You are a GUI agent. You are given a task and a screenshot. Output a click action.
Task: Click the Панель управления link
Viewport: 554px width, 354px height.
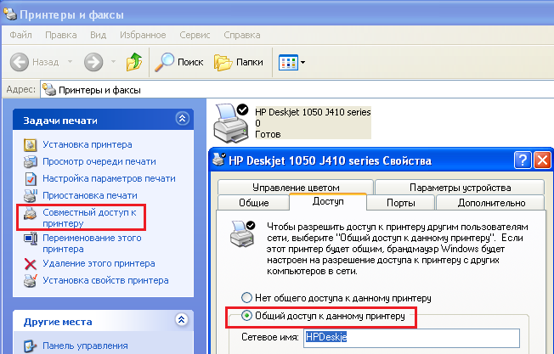coord(85,346)
